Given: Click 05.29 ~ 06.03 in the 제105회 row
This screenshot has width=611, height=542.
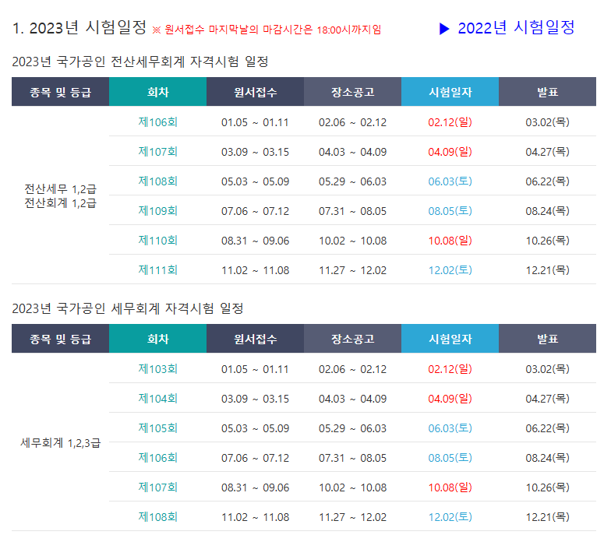Looking at the screenshot, I should click(x=352, y=428).
